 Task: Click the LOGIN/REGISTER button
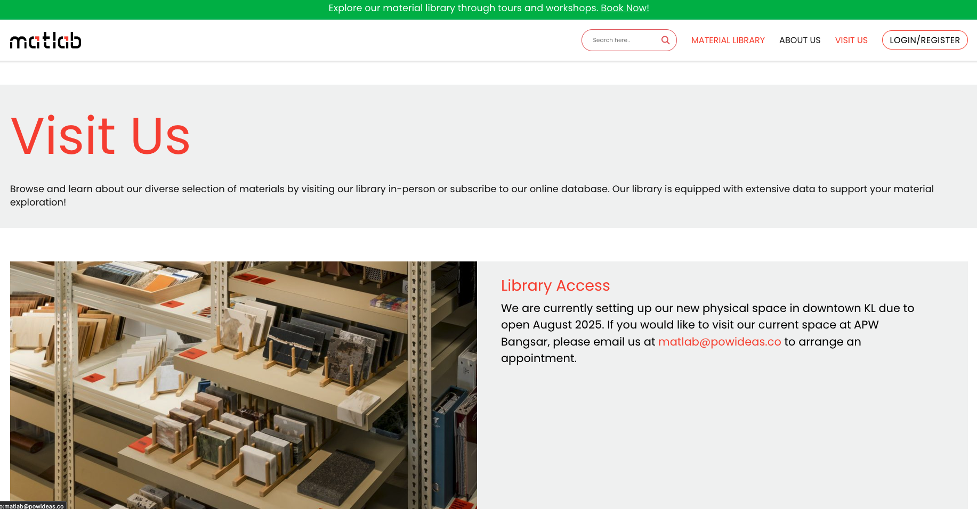pyautogui.click(x=925, y=40)
